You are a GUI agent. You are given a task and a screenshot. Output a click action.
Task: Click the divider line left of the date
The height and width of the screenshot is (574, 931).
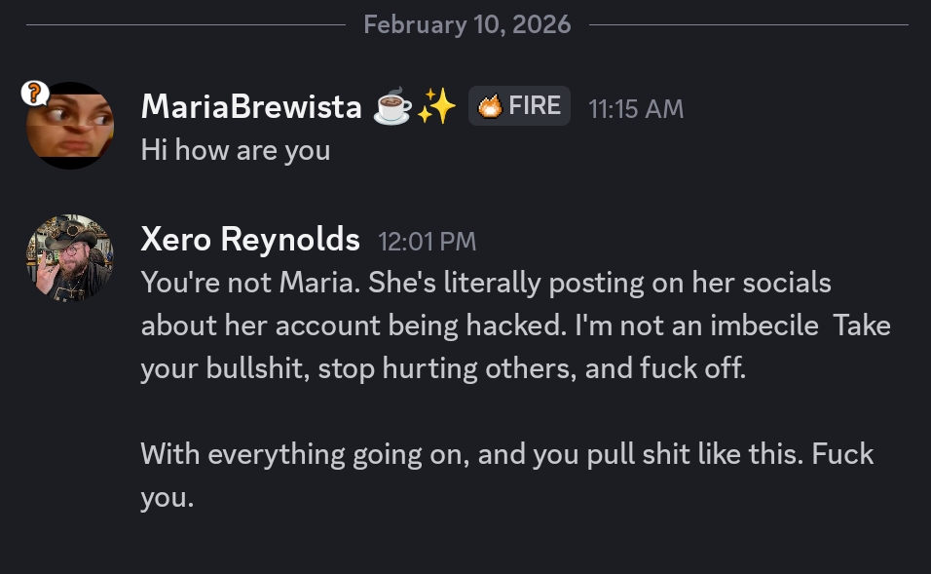coord(185,24)
